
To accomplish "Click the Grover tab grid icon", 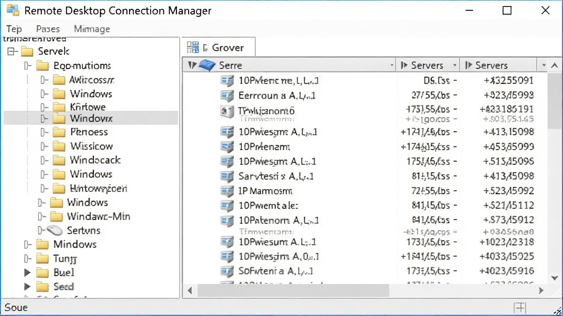I will 193,47.
